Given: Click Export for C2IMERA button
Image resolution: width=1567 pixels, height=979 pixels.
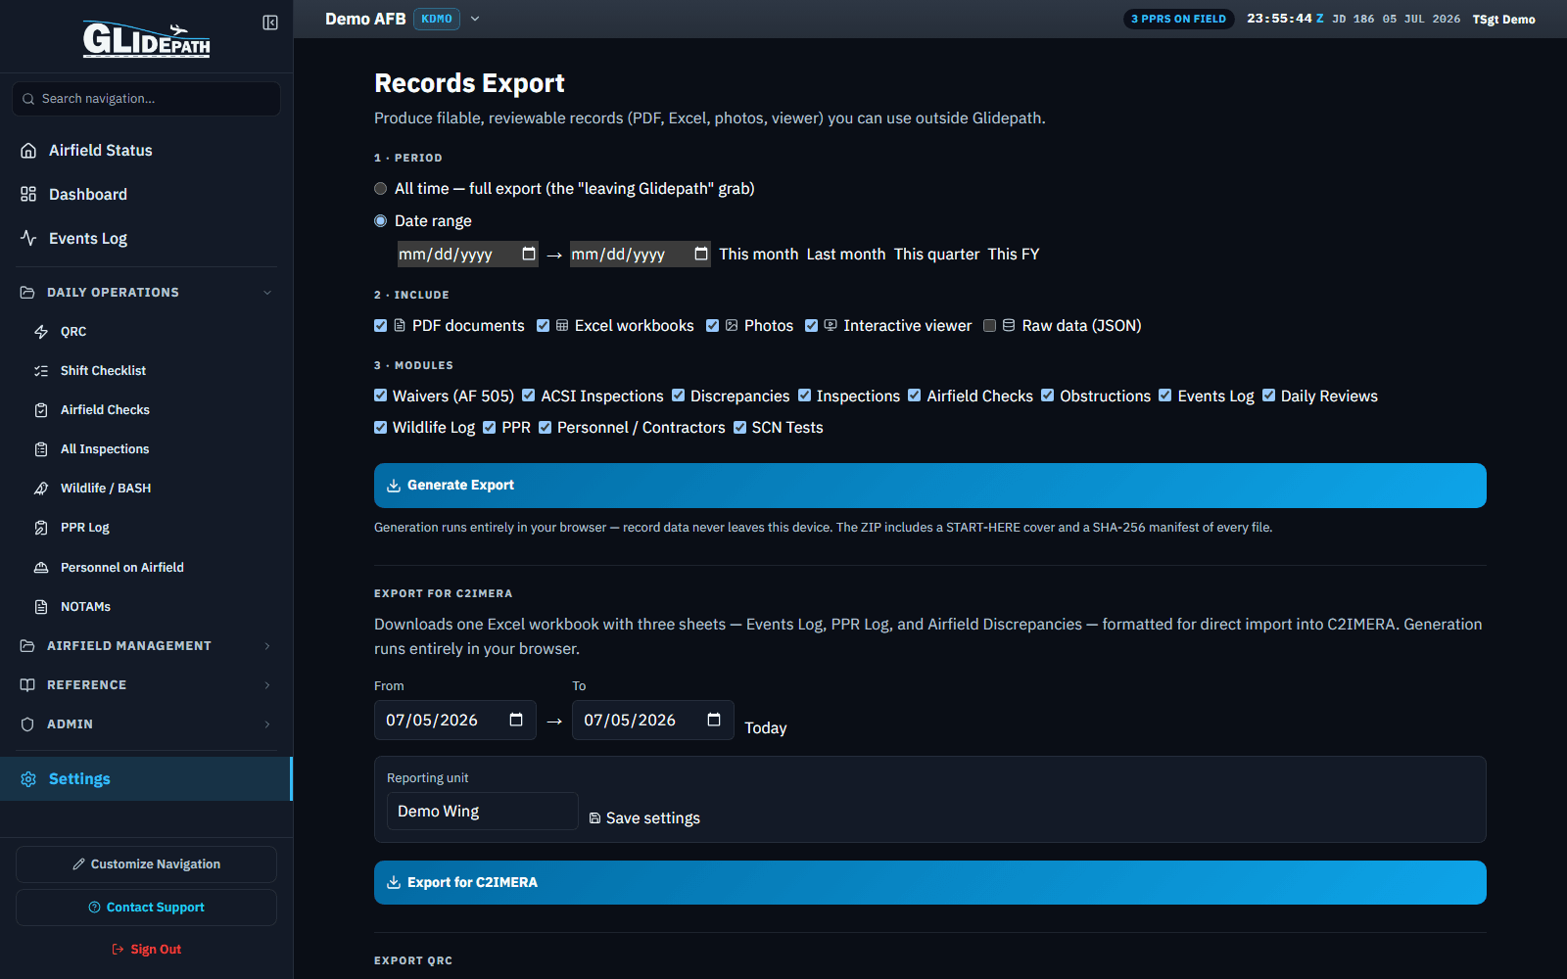Looking at the screenshot, I should pos(930,883).
